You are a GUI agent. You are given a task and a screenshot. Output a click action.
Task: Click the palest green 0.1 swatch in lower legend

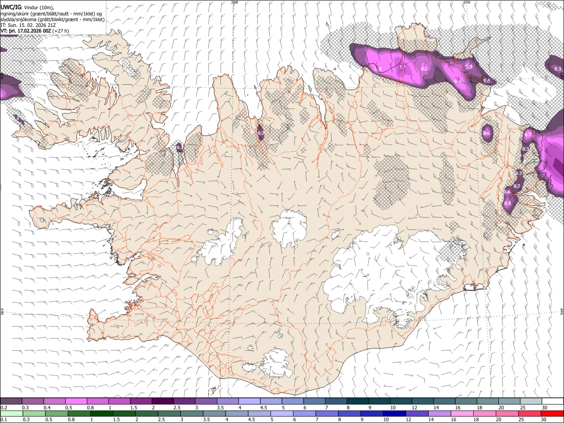click(11, 413)
